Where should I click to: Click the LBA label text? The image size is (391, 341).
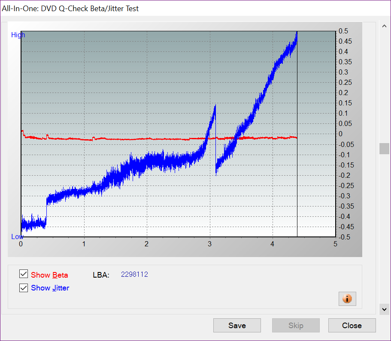[101, 275]
